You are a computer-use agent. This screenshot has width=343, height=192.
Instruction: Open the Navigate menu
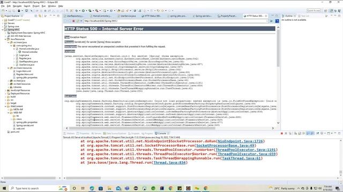17,6
